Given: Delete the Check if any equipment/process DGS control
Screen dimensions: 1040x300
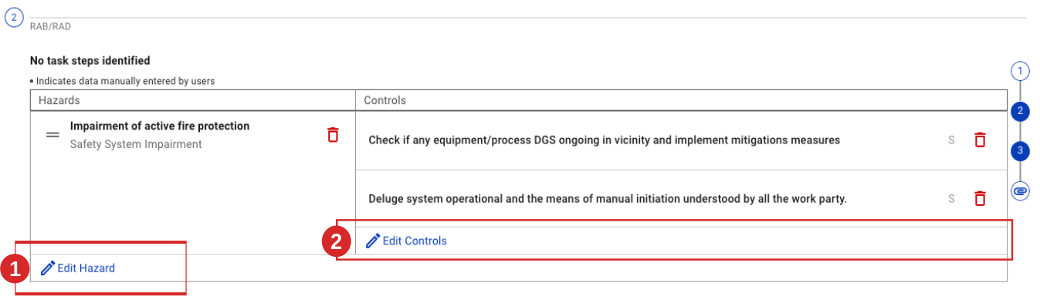Looking at the screenshot, I should 980,140.
